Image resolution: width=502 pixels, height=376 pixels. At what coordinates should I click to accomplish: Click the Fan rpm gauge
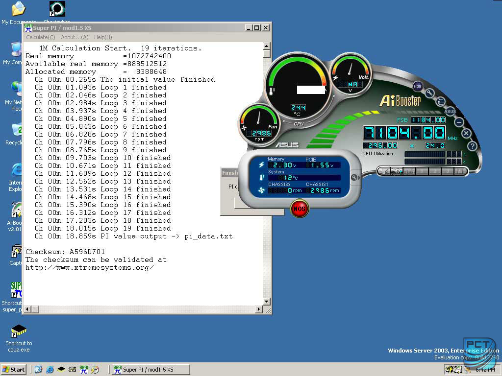point(259,125)
